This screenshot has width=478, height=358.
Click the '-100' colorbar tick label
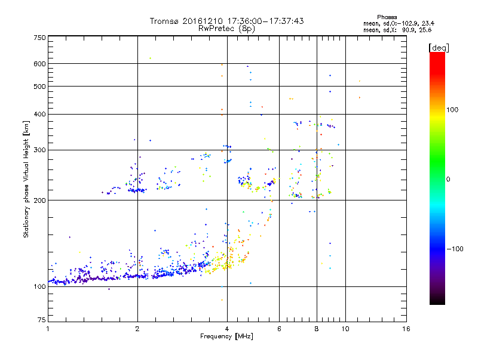(455, 249)
